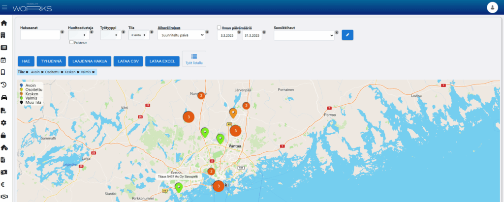Image resolution: width=504 pixels, height=202 pixels.
Task: Click the history clock sidebar icon
Action: [3, 85]
